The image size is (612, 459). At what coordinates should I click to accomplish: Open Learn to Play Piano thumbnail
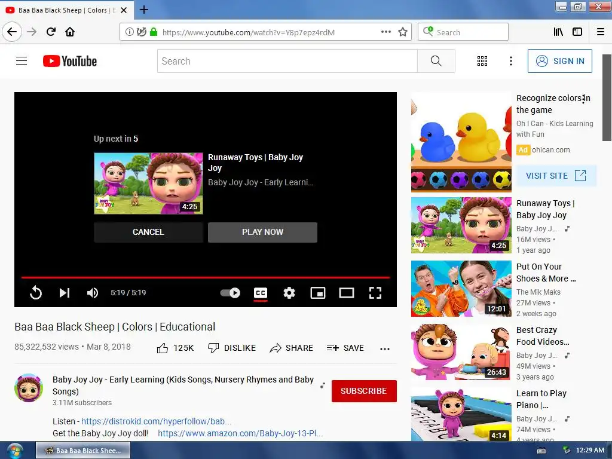click(461, 415)
